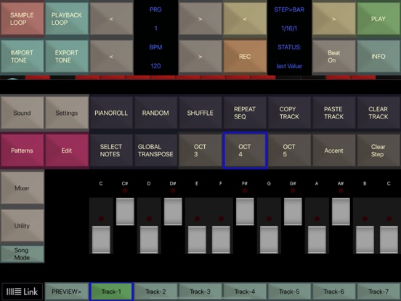Viewport: 401px width, 301px height.
Task: Select octave OCT 3
Action: (200, 150)
